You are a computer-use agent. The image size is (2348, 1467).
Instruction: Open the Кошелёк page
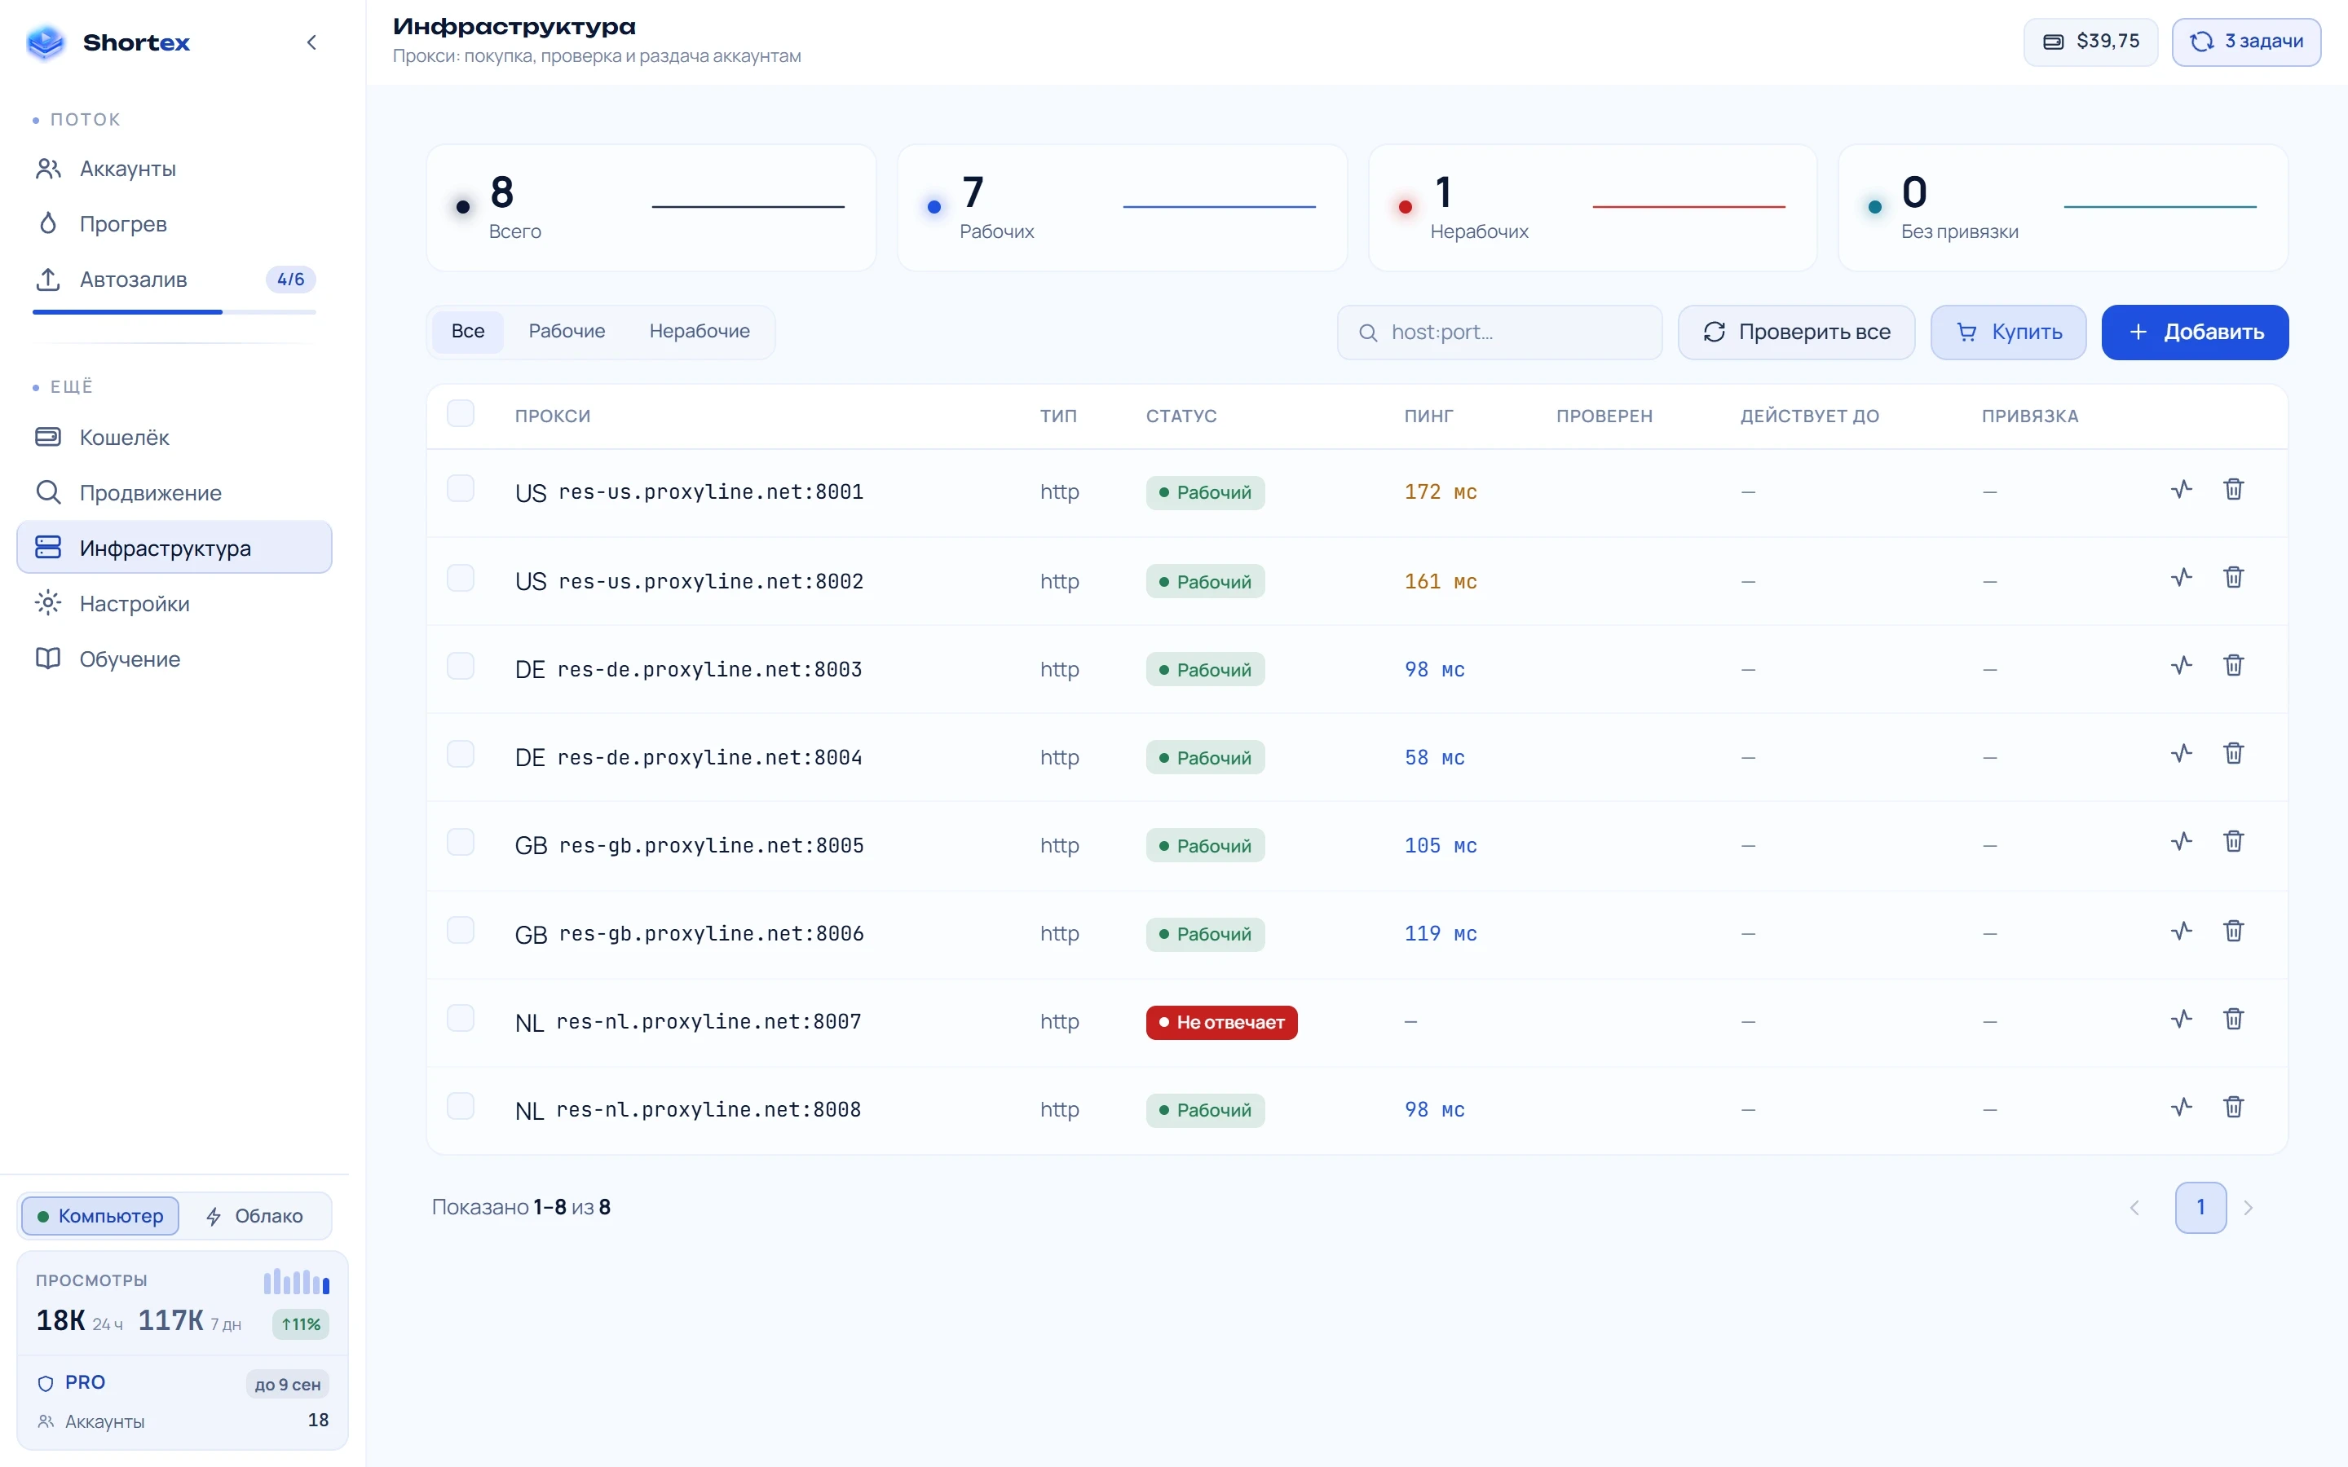coord(174,438)
